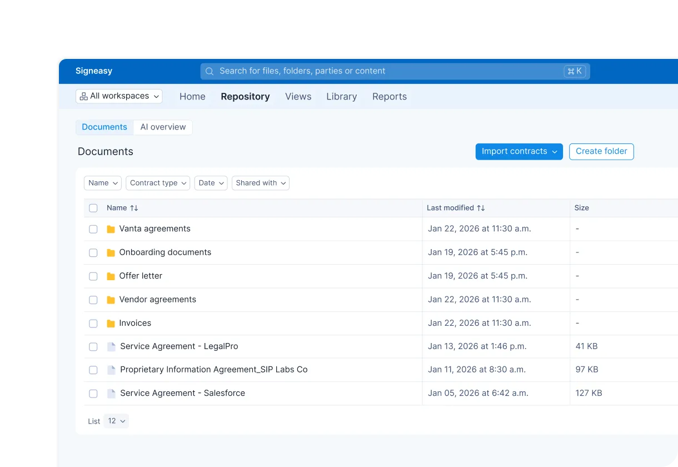Sort by Name using the arrows icon
This screenshot has width=678, height=467.
coord(134,208)
